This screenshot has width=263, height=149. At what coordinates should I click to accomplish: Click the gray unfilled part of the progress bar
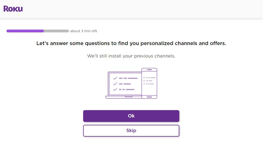[x=56, y=31]
